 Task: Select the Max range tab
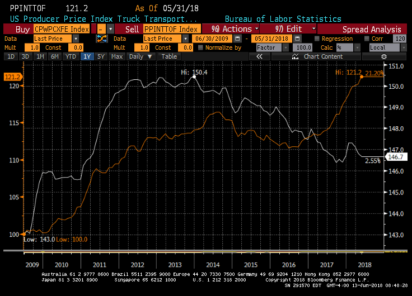click(116, 56)
